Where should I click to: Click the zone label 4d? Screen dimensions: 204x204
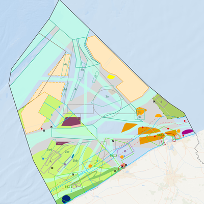point(65,89)
